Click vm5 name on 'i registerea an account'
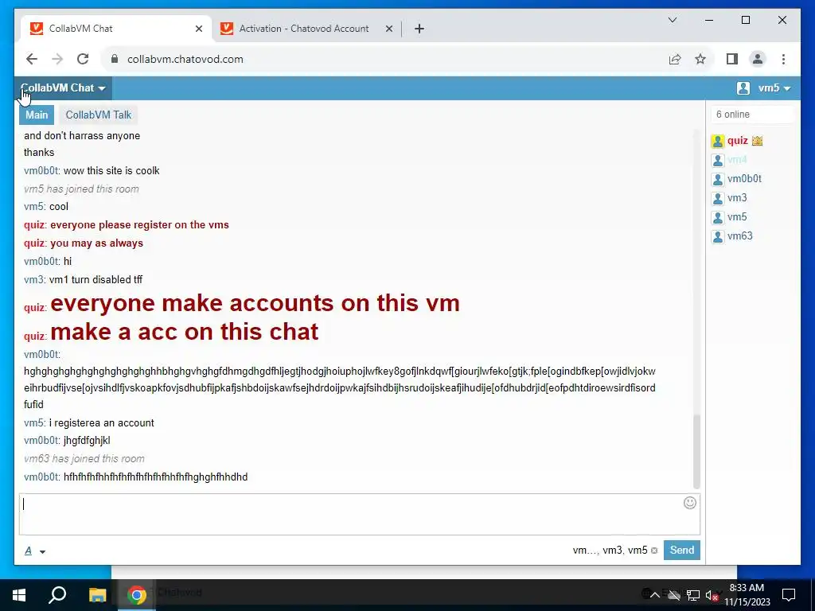 pos(33,423)
